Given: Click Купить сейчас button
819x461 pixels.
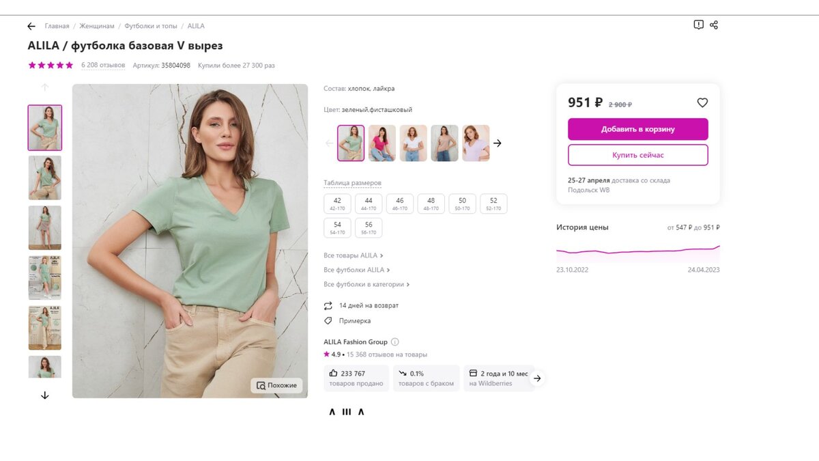Looking at the screenshot, I should [x=638, y=155].
